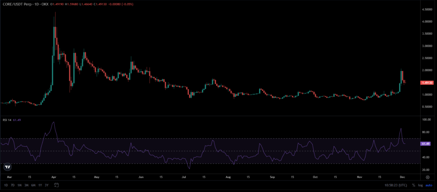The width and height of the screenshot is (437, 192).
Task: Toggle percent scale mode
Action: (414, 185)
